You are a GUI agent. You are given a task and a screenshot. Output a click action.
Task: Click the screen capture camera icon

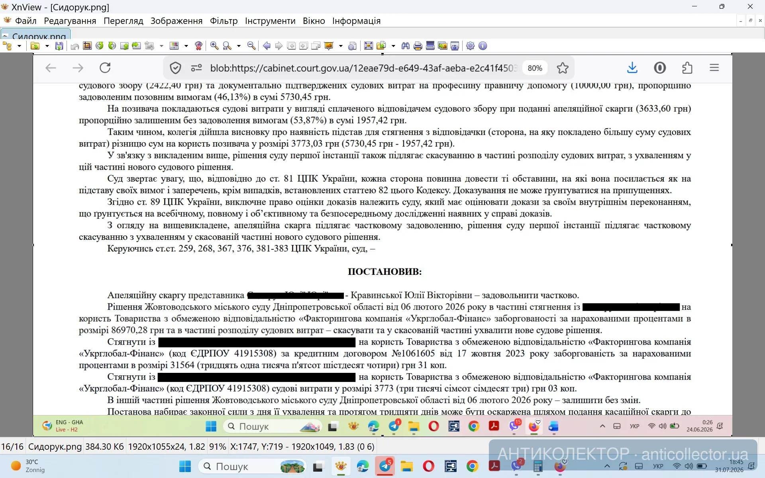point(455,46)
